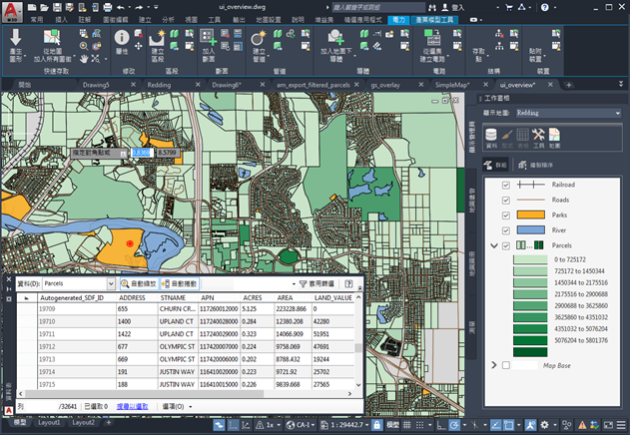This screenshot has height=435, width=630.
Task: Toggle the Parks layer visibility checkbox
Action: 506,214
